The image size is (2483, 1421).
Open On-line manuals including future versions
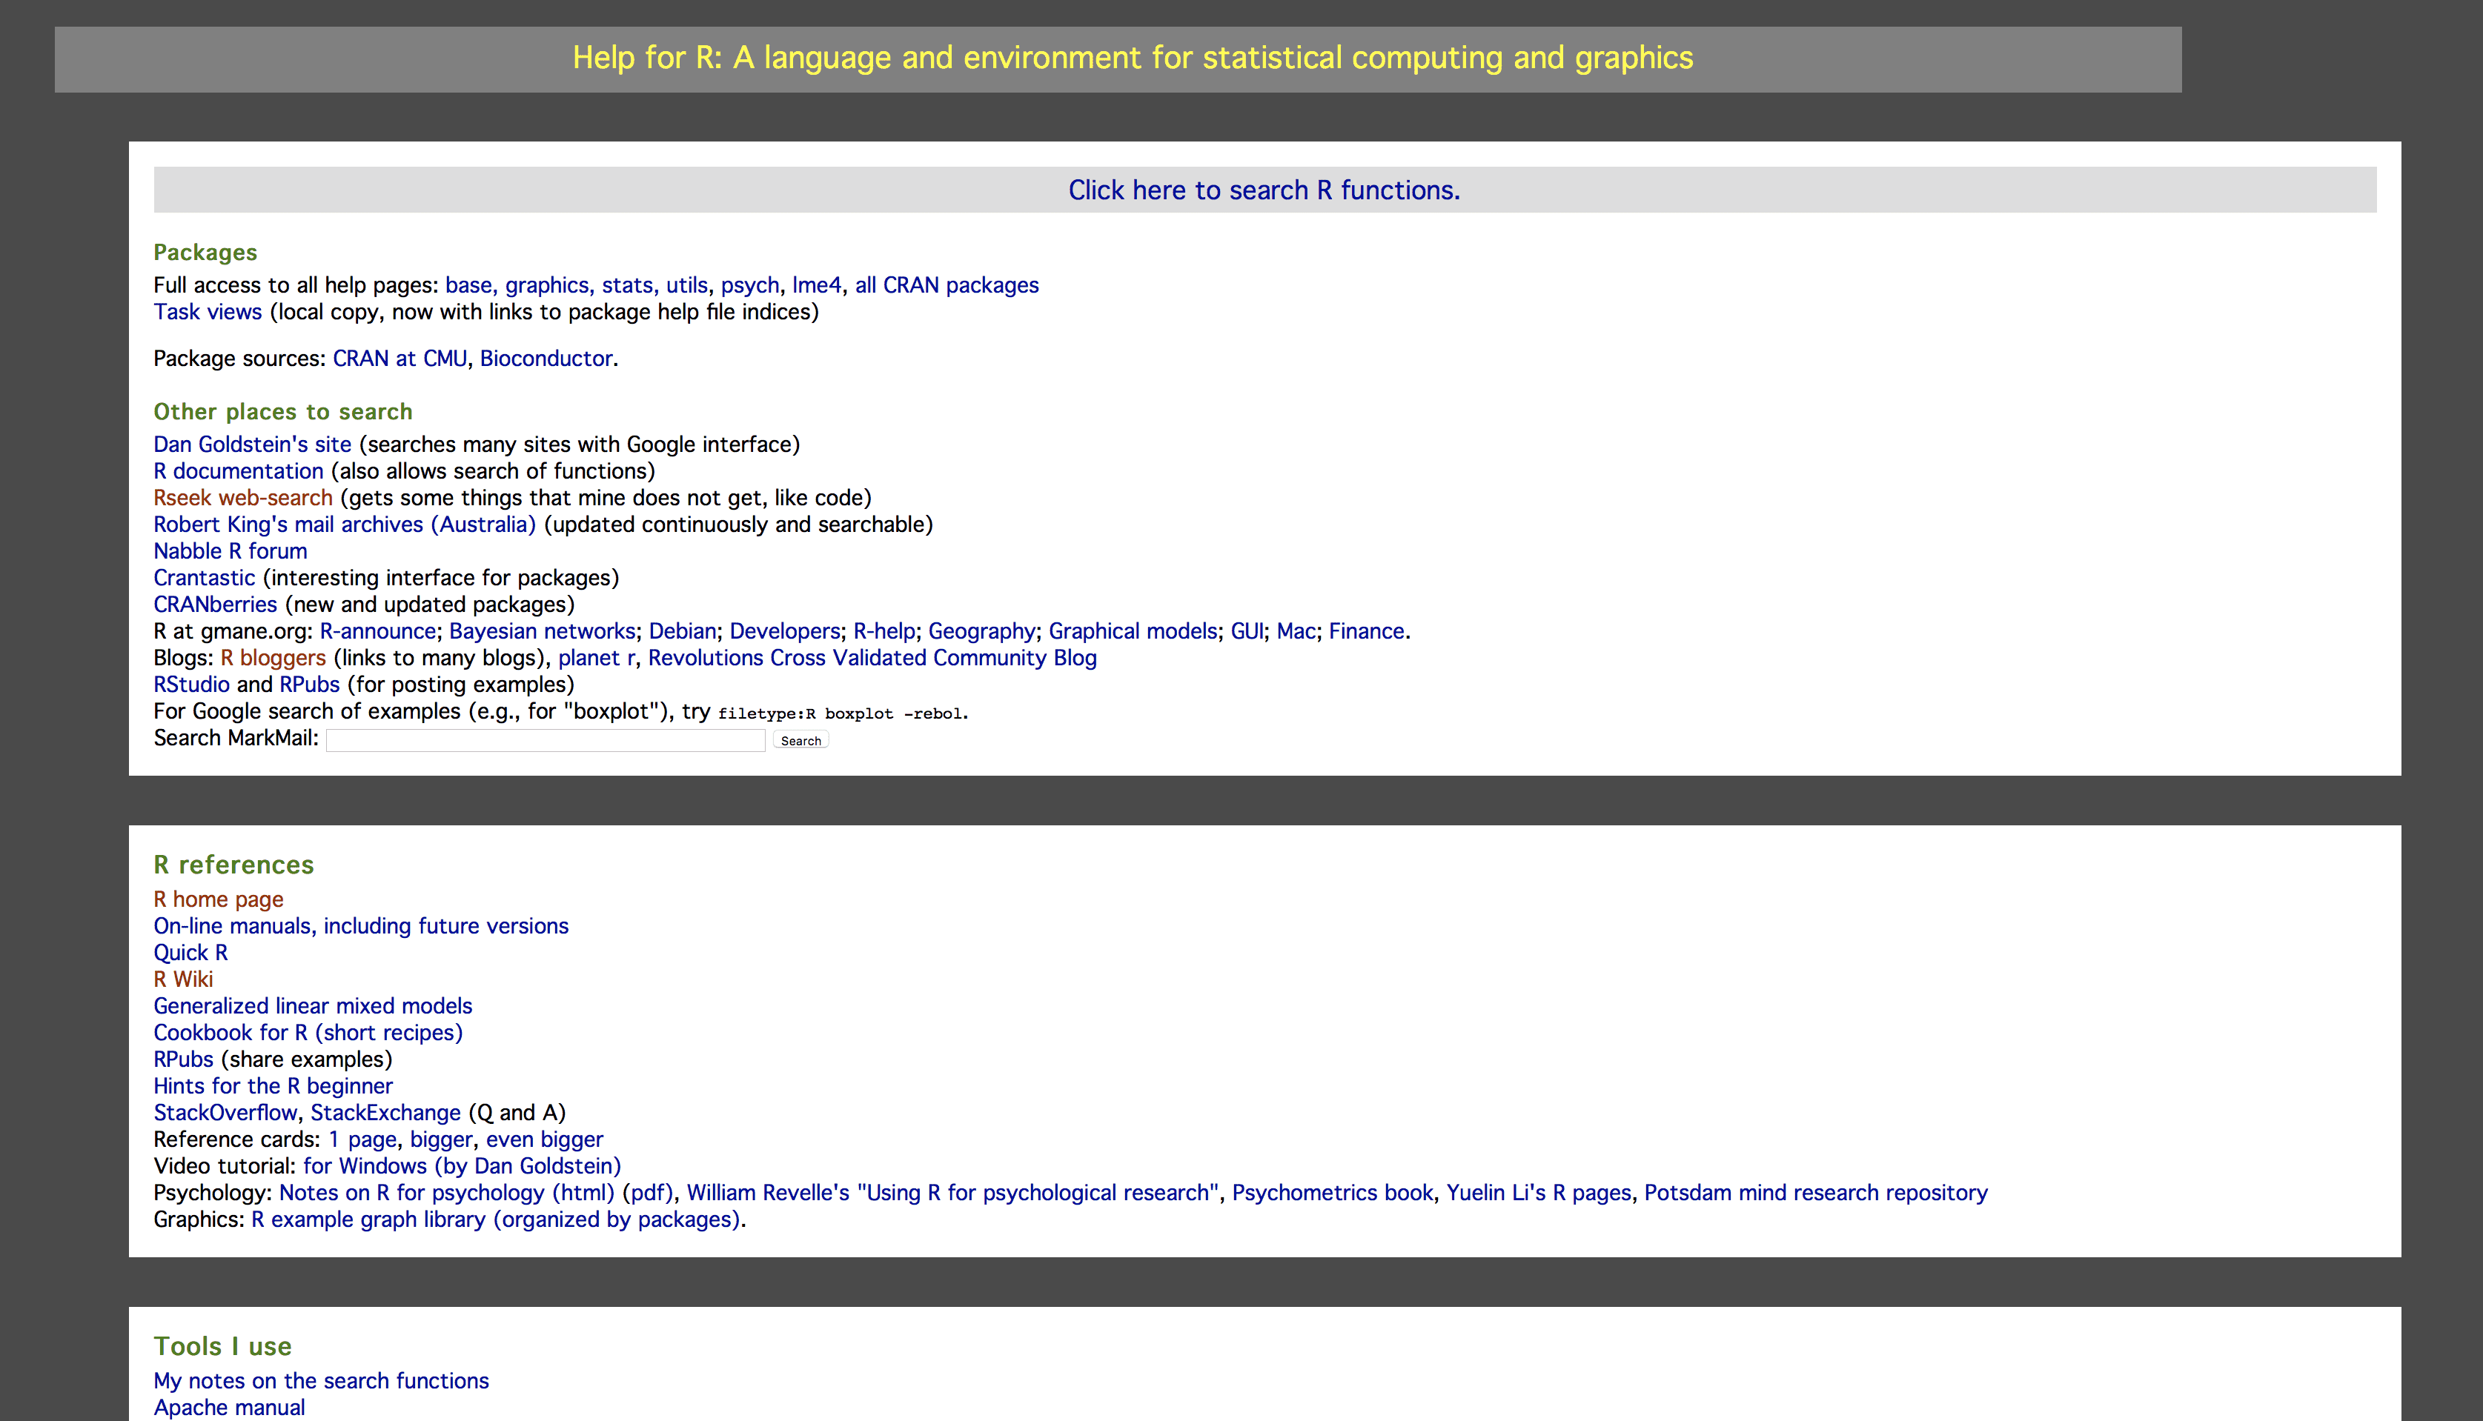361,925
